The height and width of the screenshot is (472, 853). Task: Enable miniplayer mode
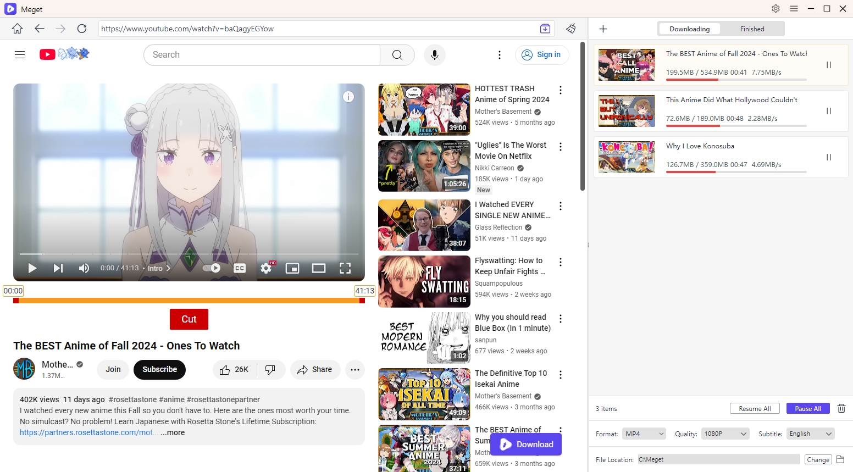tap(292, 268)
